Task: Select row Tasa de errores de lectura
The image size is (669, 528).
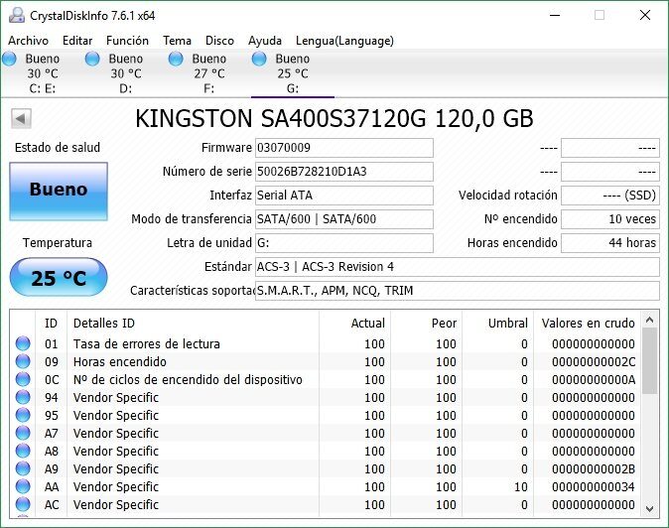Action: coord(326,343)
